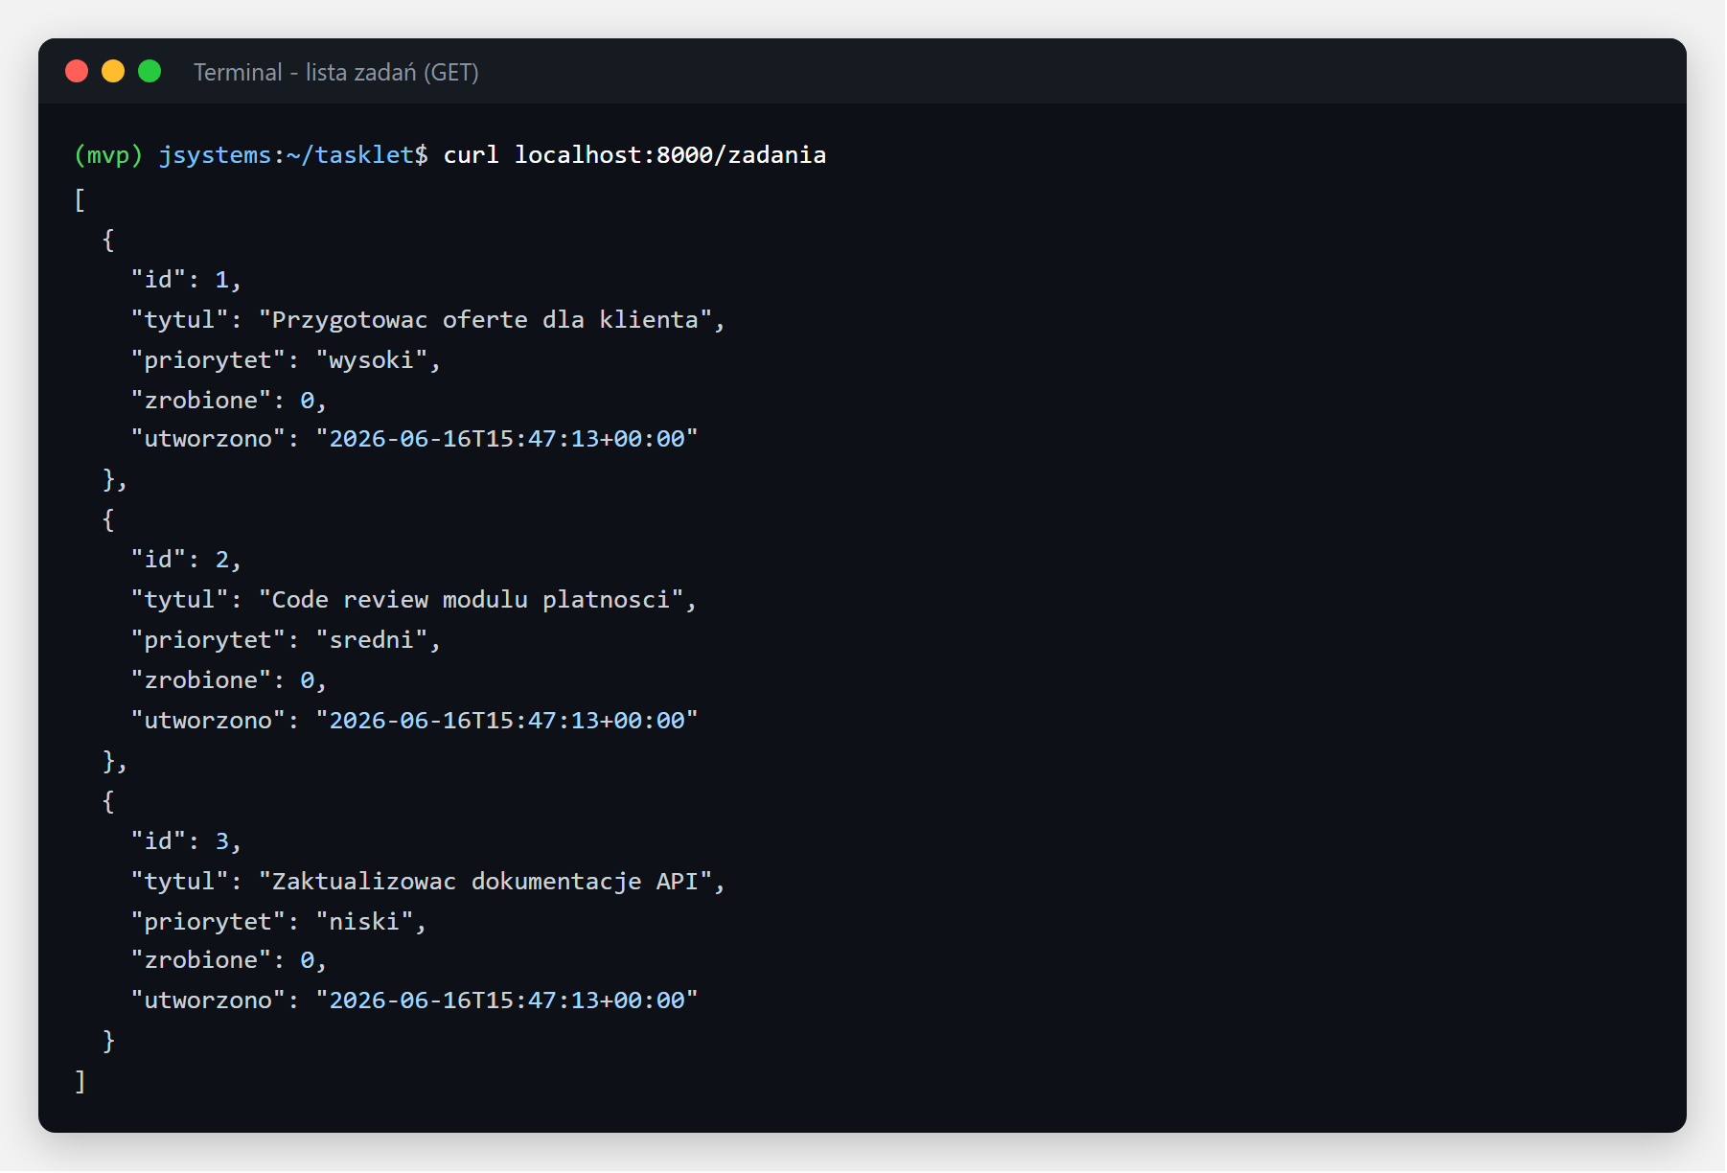
Task: Click the "utworzono" timestamp of task 1
Action: (507, 439)
